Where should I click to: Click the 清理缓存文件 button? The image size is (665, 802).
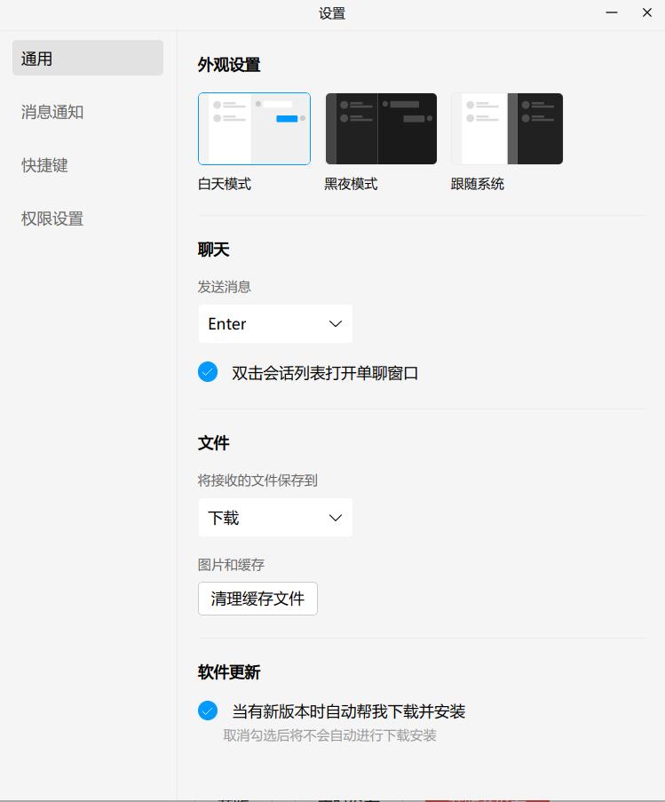tap(257, 599)
